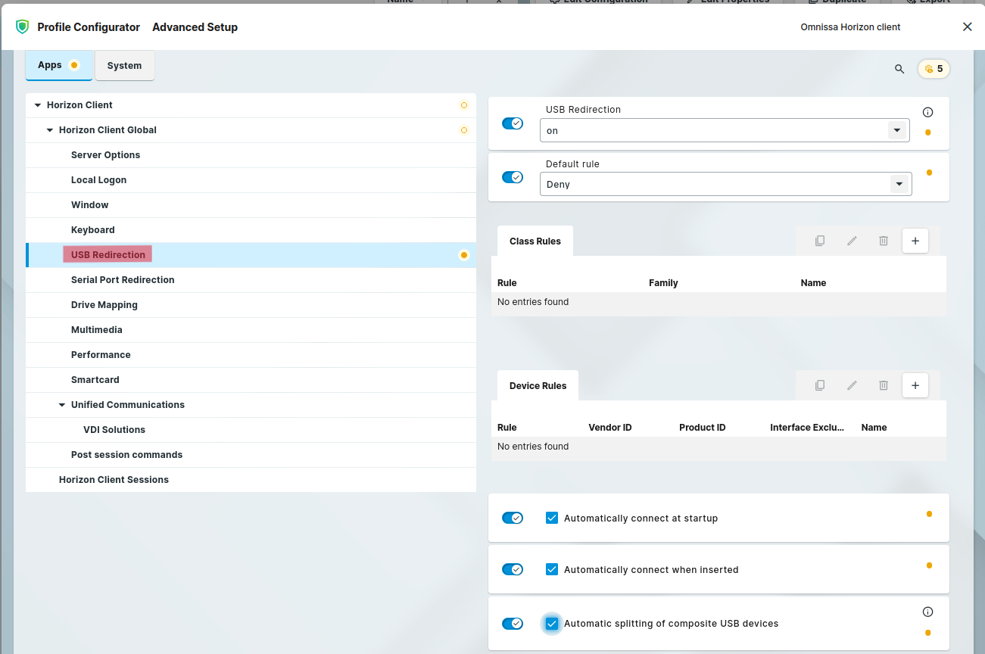Open Drive Mapping settings in tree
Screen dimensions: 985x654
tap(104, 305)
